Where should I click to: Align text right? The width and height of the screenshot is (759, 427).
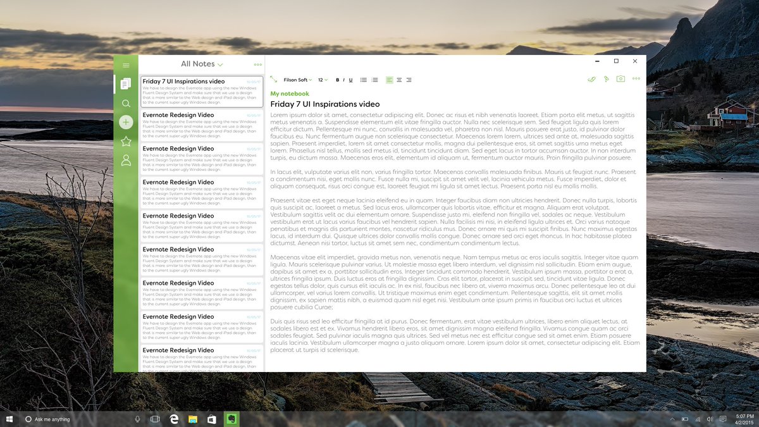[x=409, y=80]
